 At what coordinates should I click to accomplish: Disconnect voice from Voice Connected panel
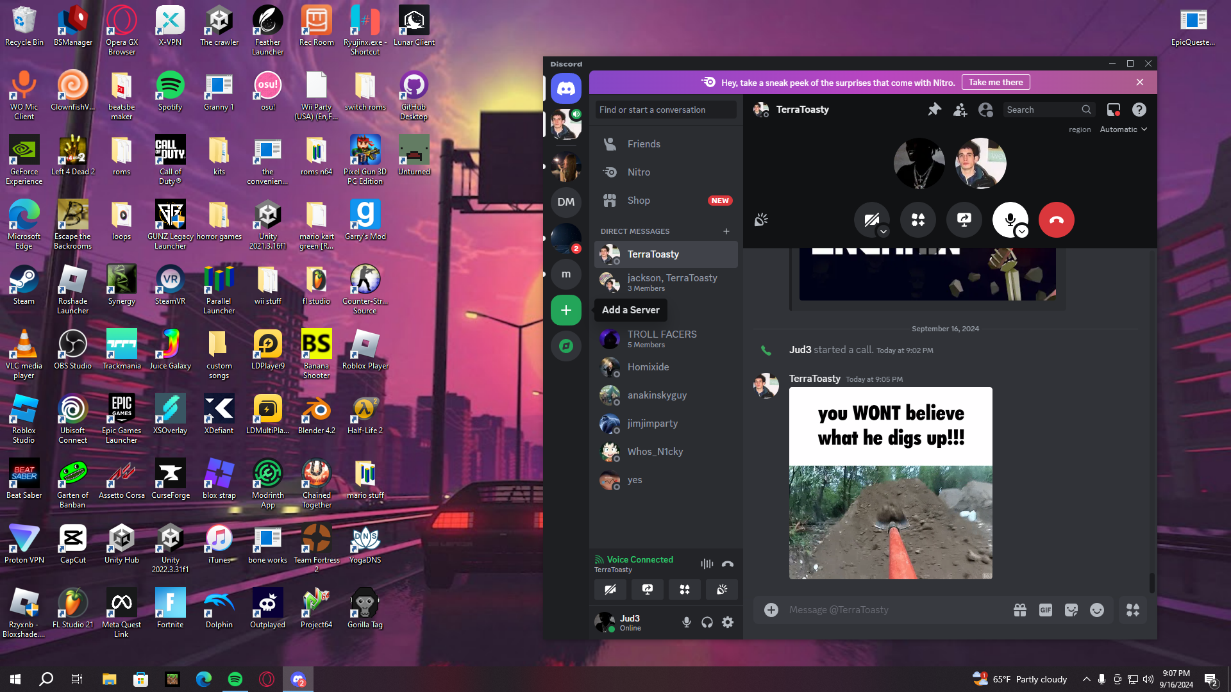[x=727, y=564]
